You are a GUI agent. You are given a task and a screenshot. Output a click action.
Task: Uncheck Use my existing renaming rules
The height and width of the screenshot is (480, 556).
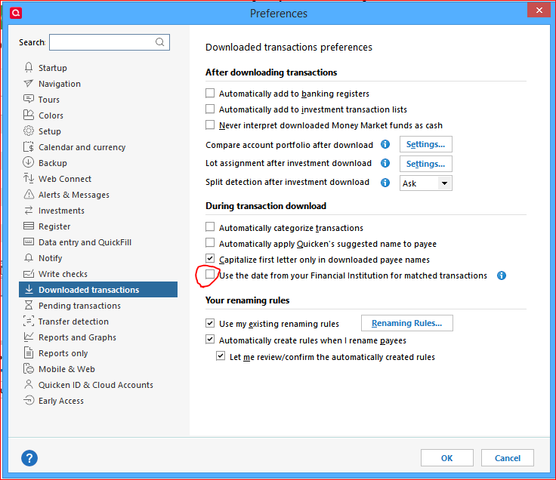click(x=210, y=323)
